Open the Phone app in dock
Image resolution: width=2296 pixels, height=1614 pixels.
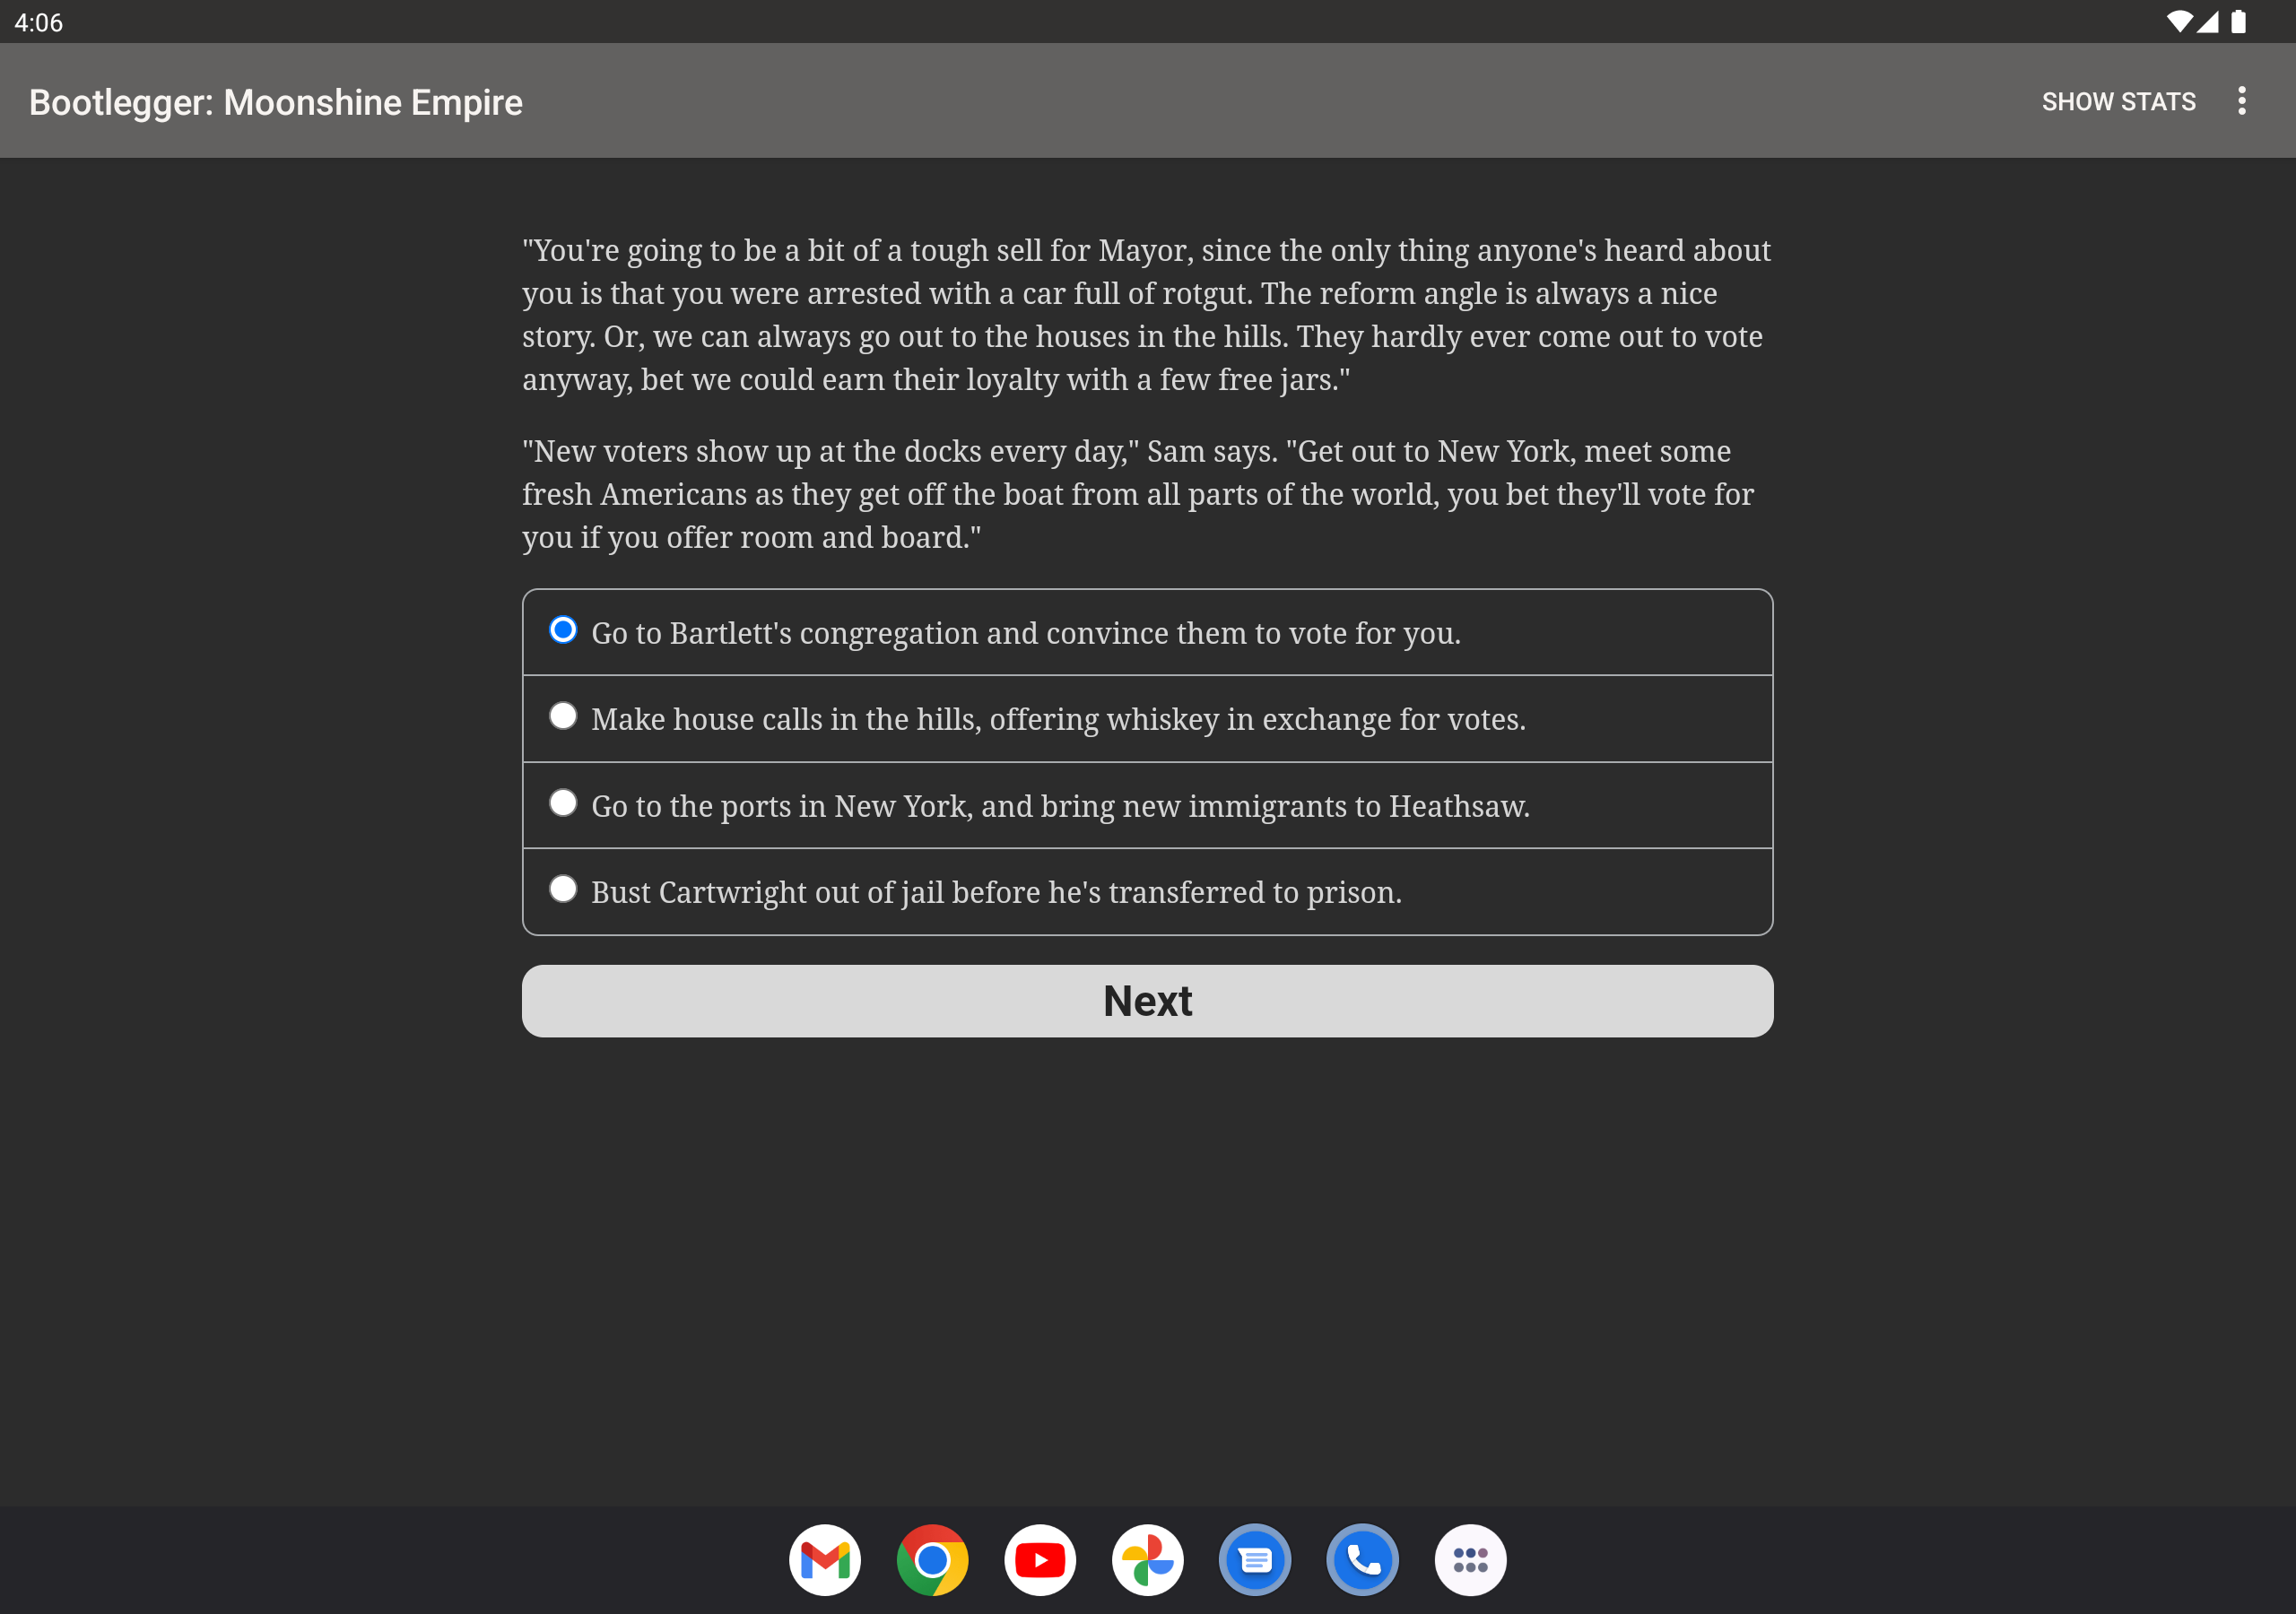1362,1559
